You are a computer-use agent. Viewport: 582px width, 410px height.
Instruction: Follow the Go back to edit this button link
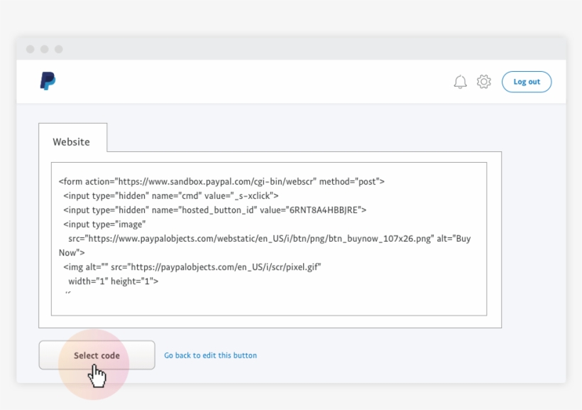(210, 355)
